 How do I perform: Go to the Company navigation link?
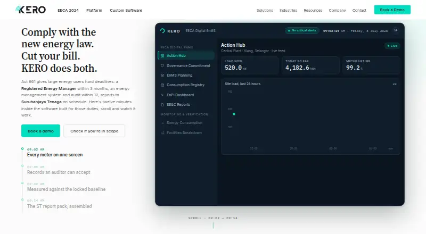[x=337, y=10]
